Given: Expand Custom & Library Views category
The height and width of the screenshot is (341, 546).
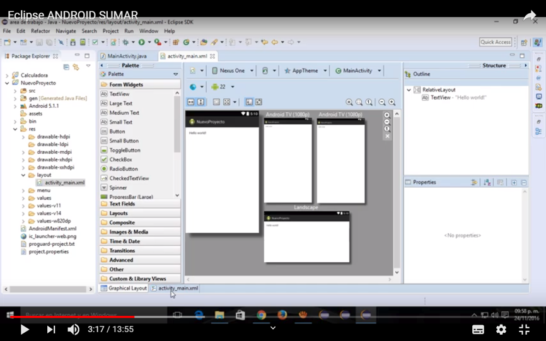Looking at the screenshot, I should point(139,279).
